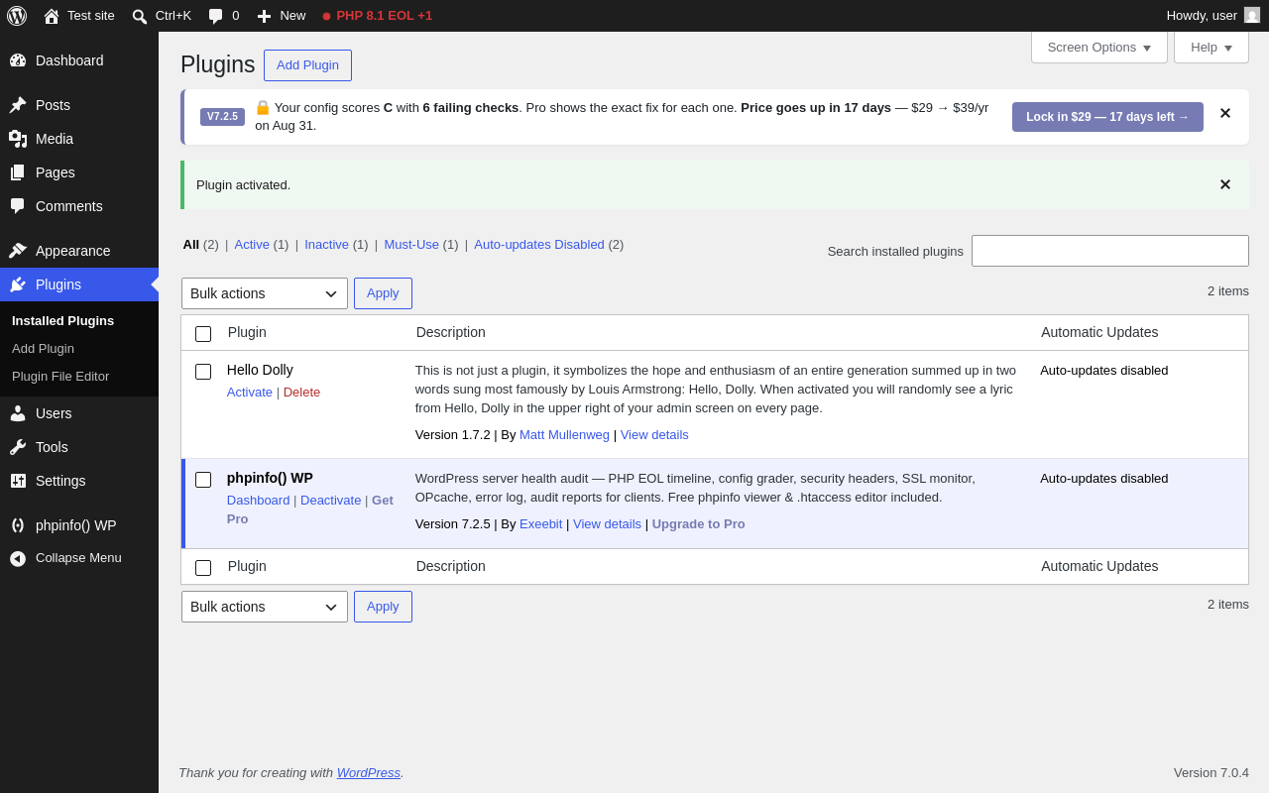Dismiss the phpinfo pricing notice
The height and width of the screenshot is (793, 1269).
[x=1224, y=113]
